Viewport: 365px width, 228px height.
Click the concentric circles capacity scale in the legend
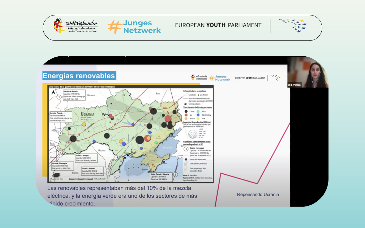[x=193, y=134]
